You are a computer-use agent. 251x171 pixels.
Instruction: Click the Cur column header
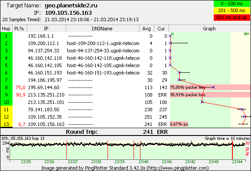161,29
